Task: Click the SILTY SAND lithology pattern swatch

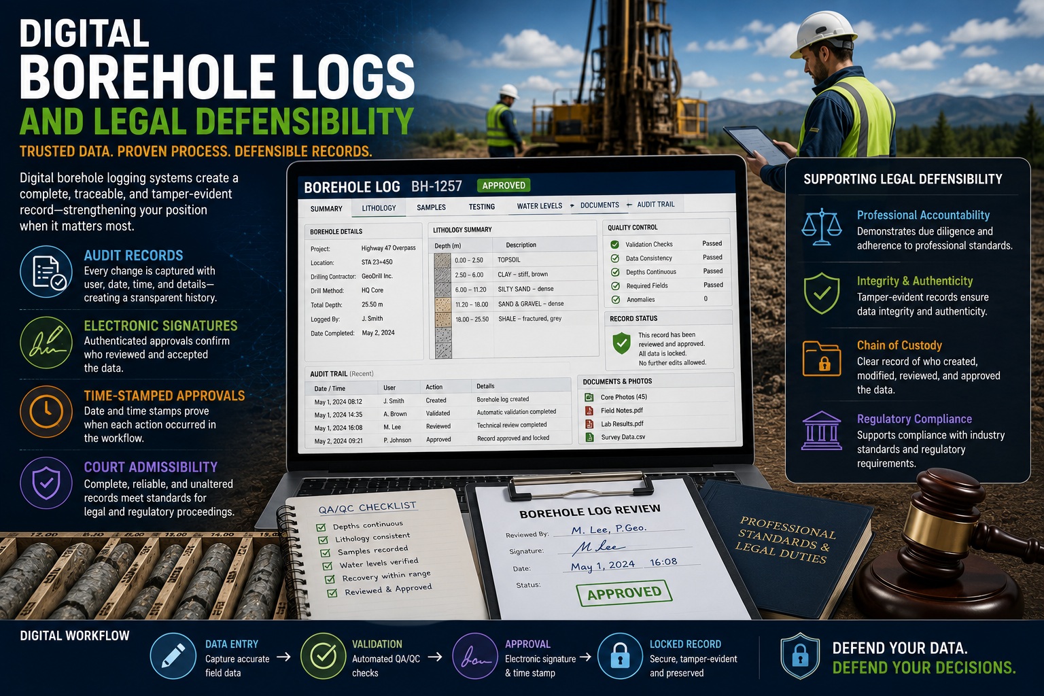Action: [442, 290]
